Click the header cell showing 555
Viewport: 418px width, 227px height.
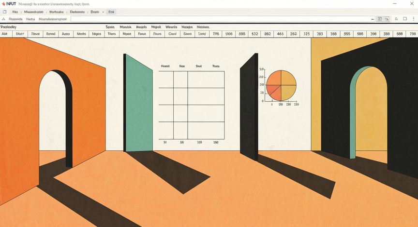coord(347,34)
